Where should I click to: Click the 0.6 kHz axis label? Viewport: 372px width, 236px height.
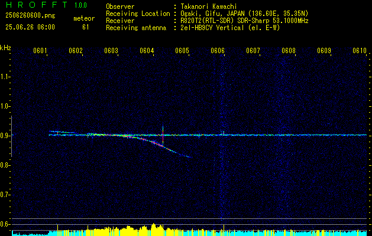pyautogui.click(x=4, y=224)
